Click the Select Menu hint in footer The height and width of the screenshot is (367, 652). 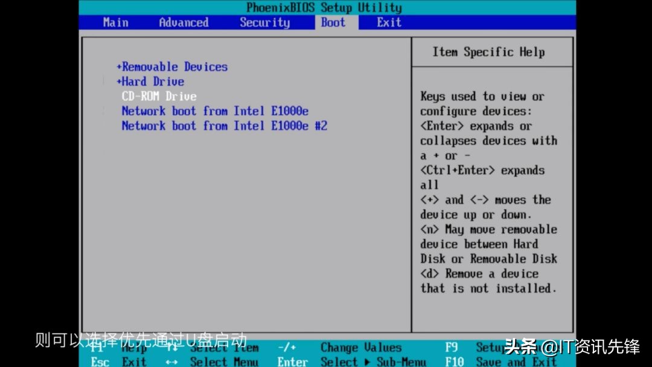point(224,362)
